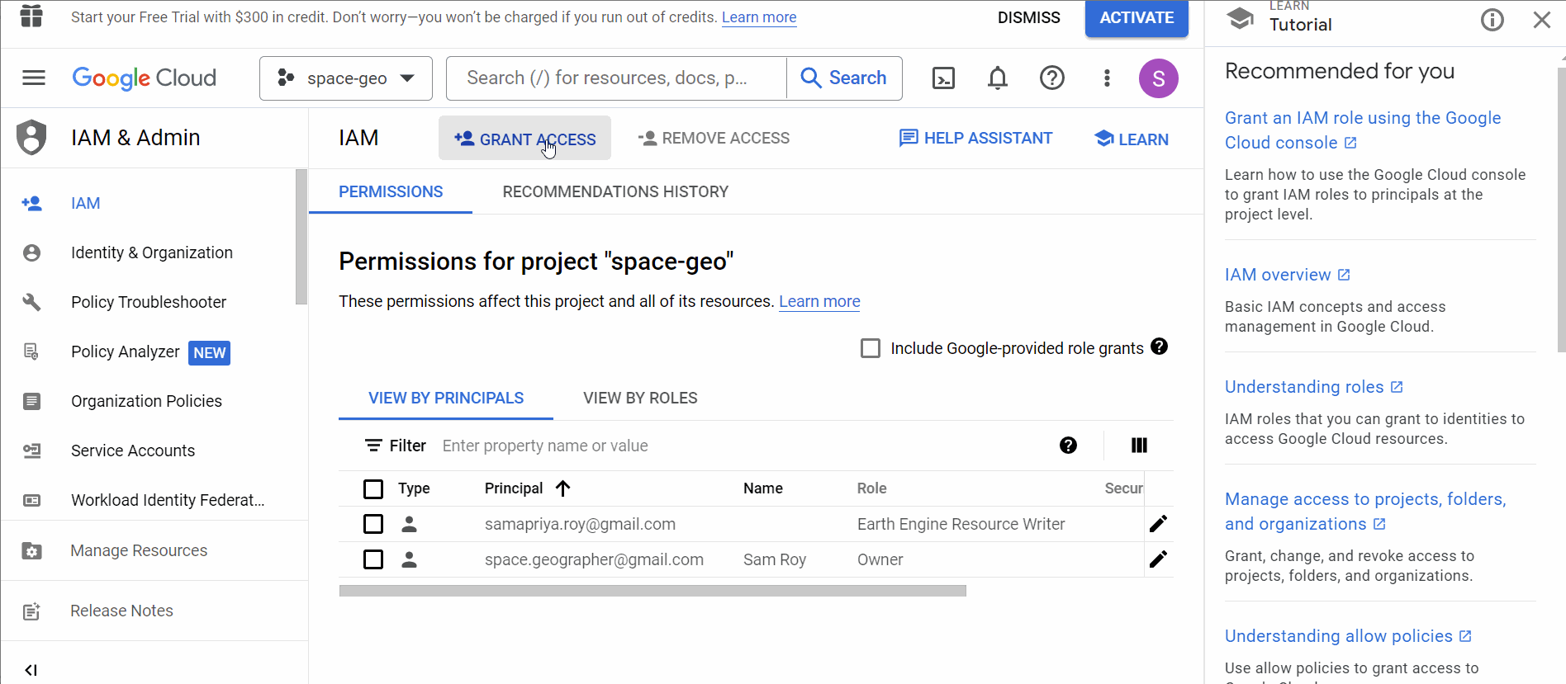Open Manage access to projects link

click(1365, 511)
